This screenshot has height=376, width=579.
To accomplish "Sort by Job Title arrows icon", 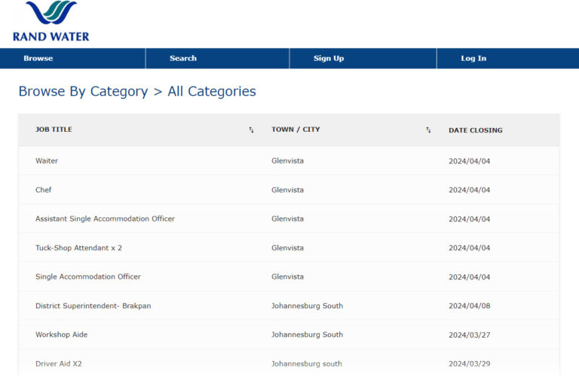I will pyautogui.click(x=251, y=130).
